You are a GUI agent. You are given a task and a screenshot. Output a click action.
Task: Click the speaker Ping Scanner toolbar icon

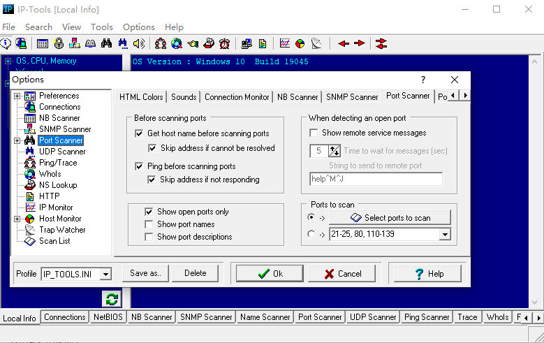[x=139, y=43]
